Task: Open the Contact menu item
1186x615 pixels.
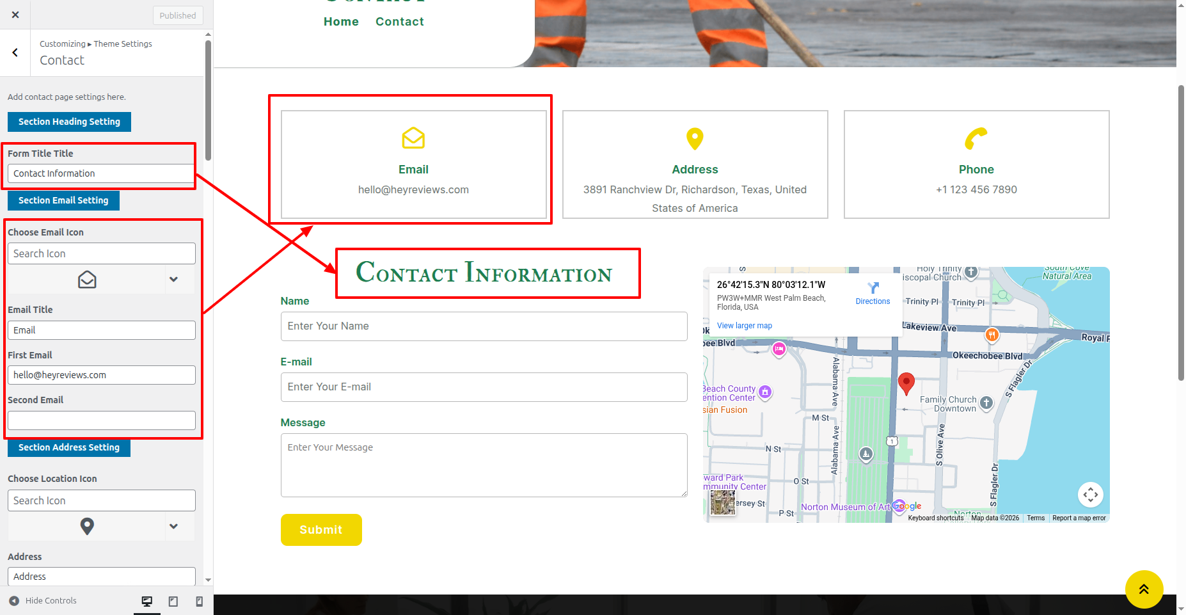Action: 399,22
